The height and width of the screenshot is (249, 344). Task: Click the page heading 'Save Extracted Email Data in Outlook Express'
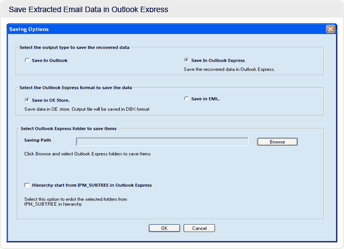tap(88, 9)
